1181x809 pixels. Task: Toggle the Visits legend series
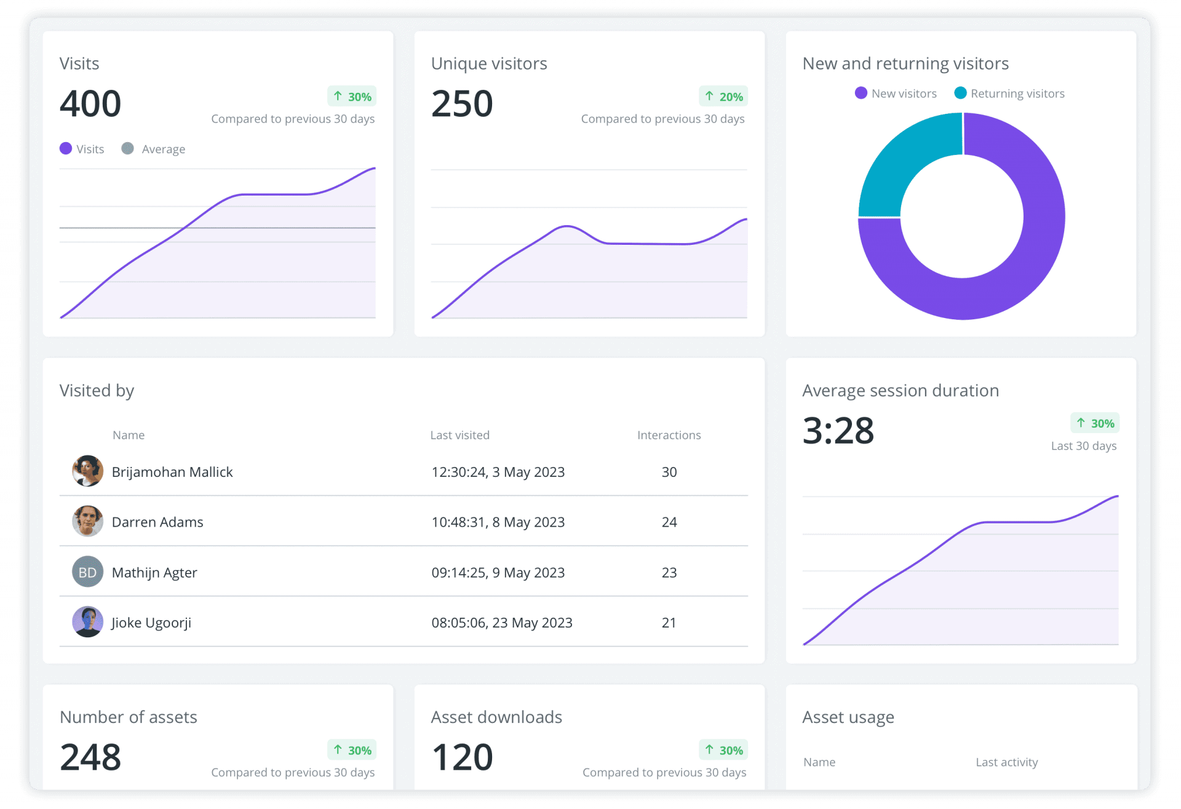pos(82,149)
